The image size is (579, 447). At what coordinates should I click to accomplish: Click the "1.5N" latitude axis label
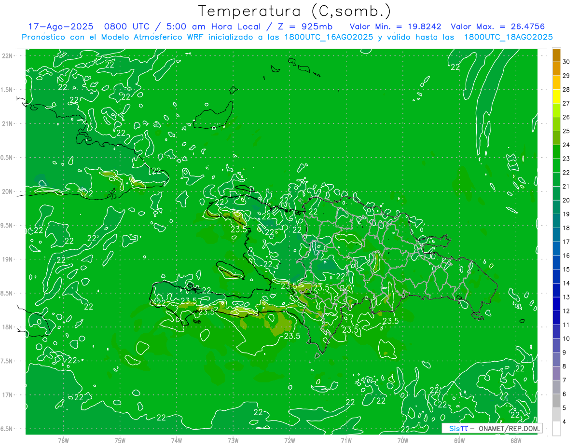point(6,90)
